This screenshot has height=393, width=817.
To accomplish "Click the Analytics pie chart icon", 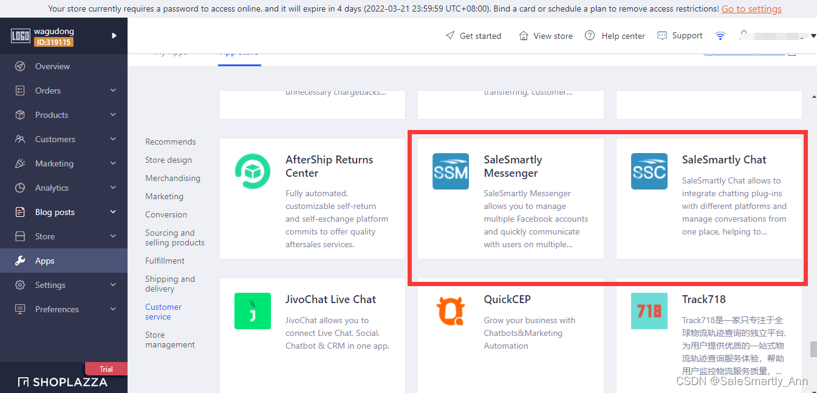I will coord(20,188).
